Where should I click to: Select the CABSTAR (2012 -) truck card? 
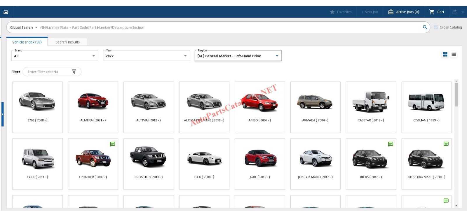tap(371, 107)
